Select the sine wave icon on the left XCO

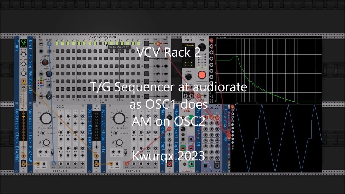click(82, 112)
